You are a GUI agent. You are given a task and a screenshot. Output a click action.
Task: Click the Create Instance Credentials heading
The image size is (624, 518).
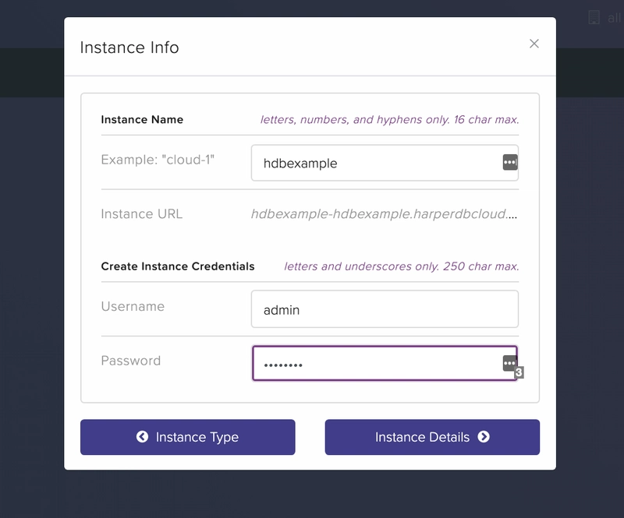(178, 266)
